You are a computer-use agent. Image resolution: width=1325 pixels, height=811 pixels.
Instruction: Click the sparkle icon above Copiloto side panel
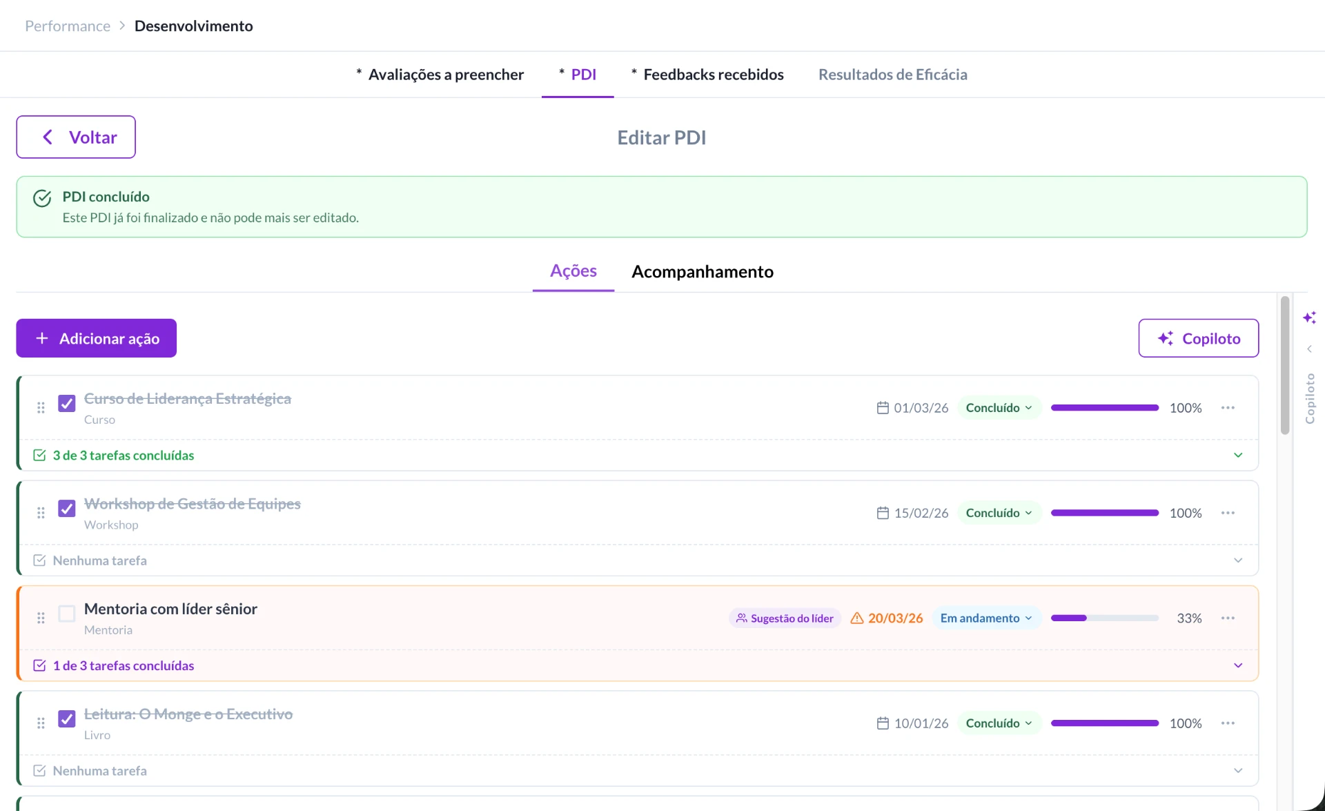(1309, 317)
